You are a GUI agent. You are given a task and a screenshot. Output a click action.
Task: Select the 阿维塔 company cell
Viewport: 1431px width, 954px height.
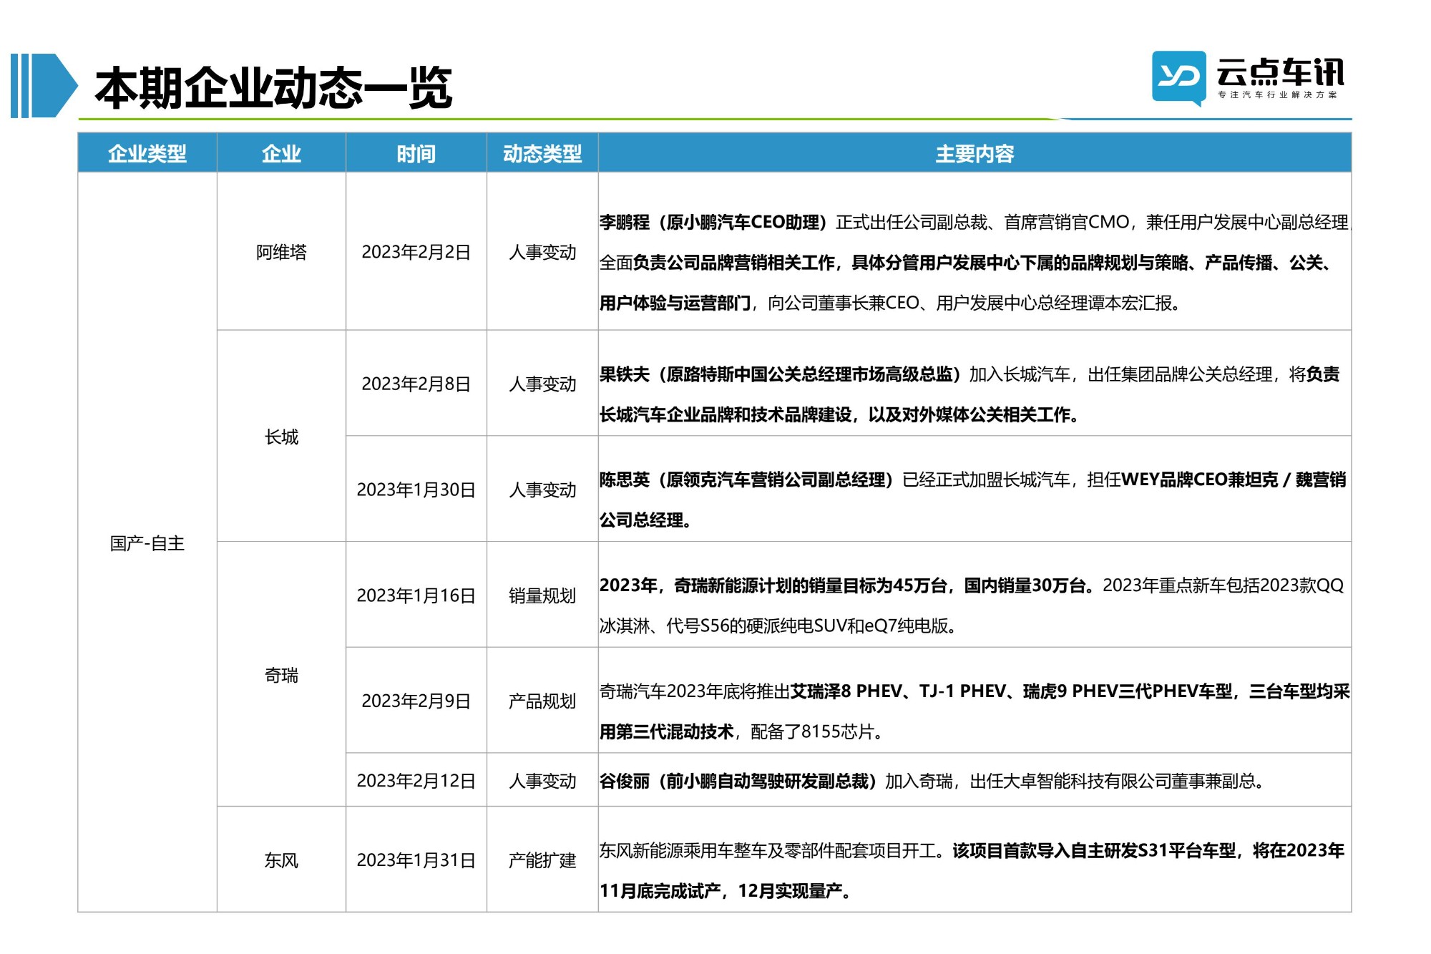[x=281, y=252]
